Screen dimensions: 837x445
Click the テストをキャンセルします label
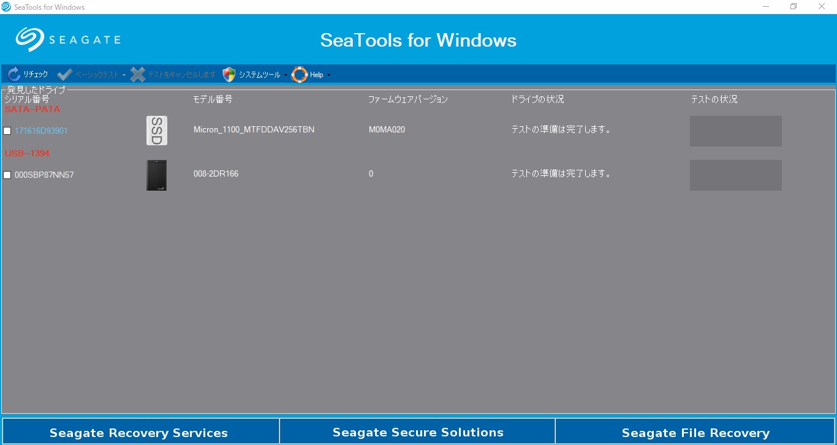[x=181, y=75]
